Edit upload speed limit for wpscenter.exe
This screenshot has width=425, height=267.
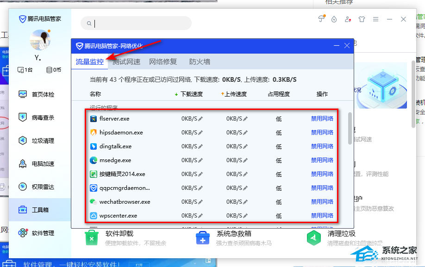click(245, 216)
